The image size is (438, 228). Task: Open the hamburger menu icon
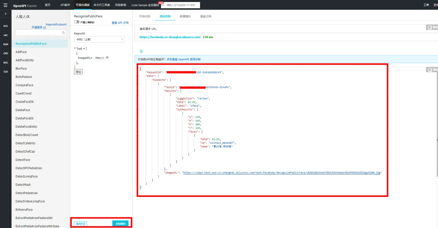pyautogui.click(x=6, y=5)
